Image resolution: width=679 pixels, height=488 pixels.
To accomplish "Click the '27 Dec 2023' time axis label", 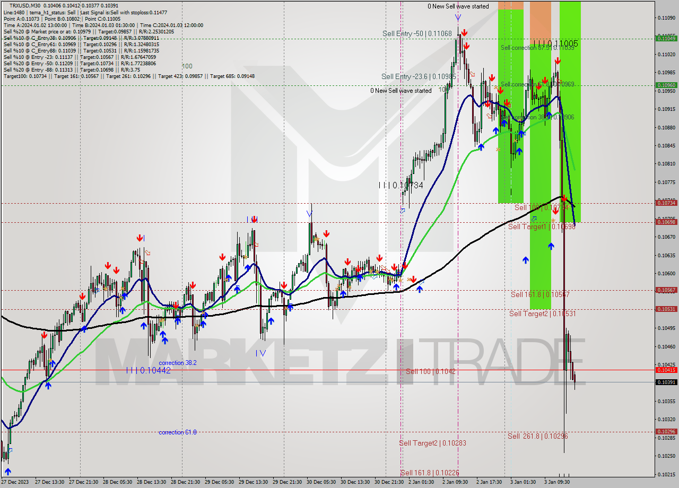I will 14,482.
